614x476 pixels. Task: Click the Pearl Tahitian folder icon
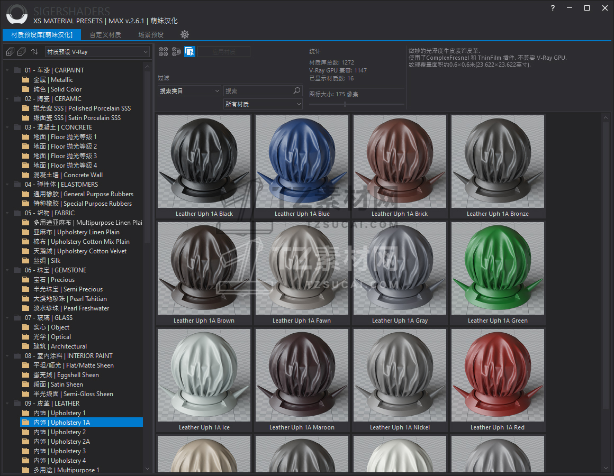click(26, 299)
